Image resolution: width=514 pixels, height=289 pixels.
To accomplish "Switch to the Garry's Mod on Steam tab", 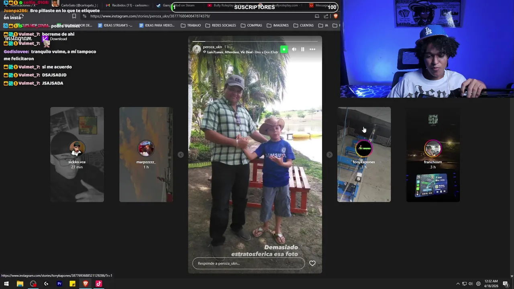I will click(x=175, y=5).
